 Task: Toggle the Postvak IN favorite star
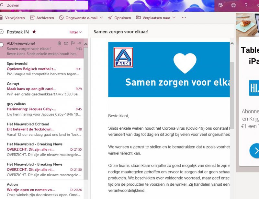[34, 32]
